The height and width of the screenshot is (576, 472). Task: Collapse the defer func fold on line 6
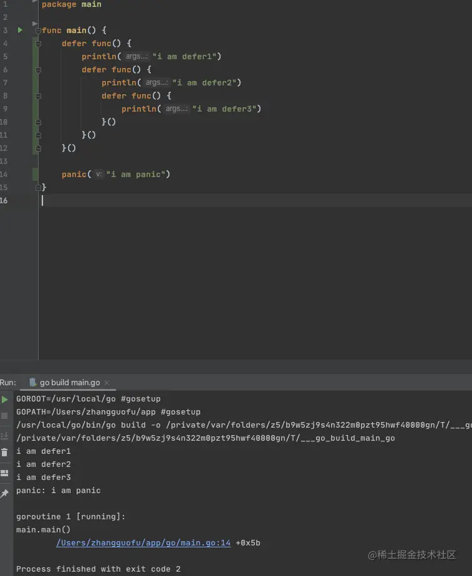(38, 70)
